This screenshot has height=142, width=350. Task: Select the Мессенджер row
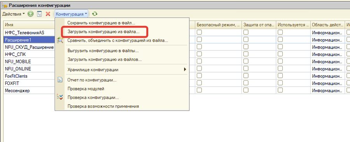(29, 90)
